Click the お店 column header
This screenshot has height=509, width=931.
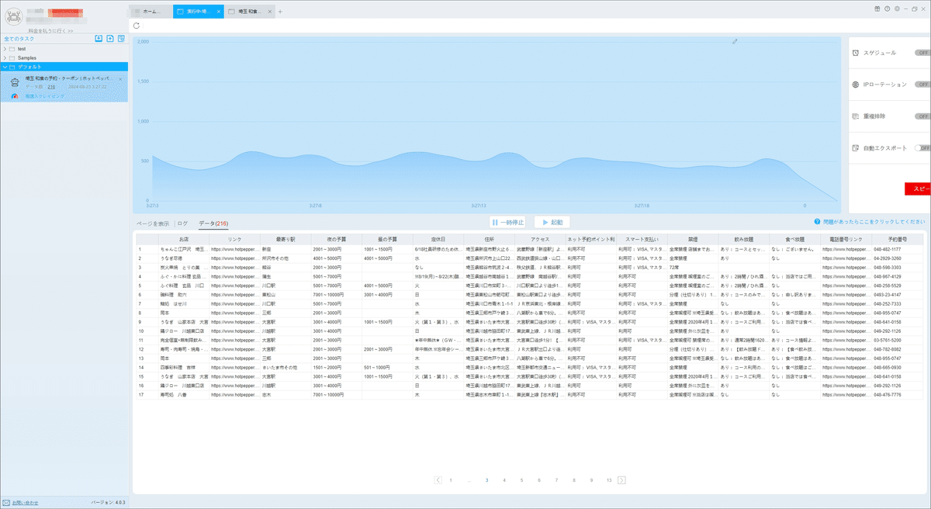pyautogui.click(x=184, y=239)
